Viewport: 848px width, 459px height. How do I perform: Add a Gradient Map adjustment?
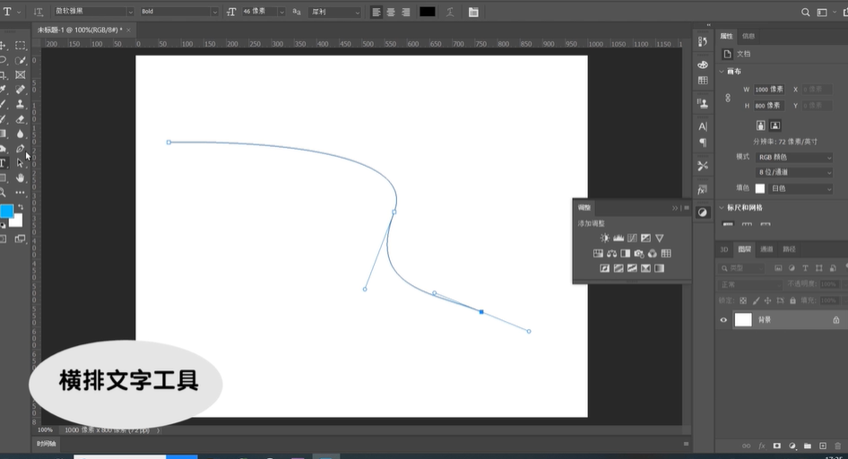coord(659,268)
